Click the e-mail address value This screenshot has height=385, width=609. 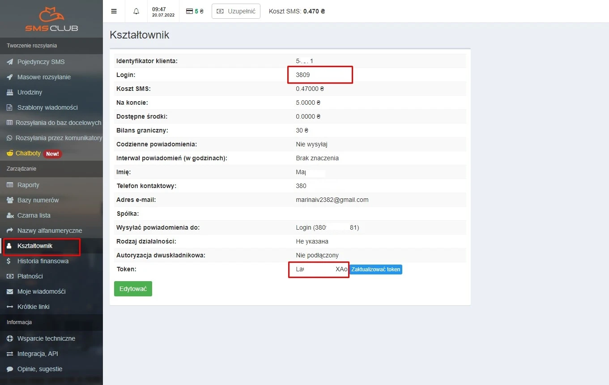[x=332, y=200]
